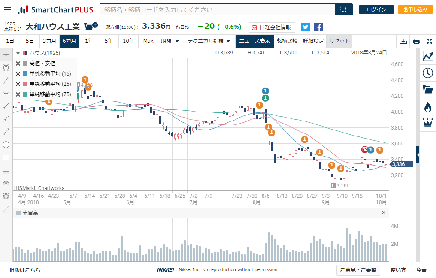Remove 単純移動平均 (25) indicator
Screen dimensions: 436x278
point(18,84)
